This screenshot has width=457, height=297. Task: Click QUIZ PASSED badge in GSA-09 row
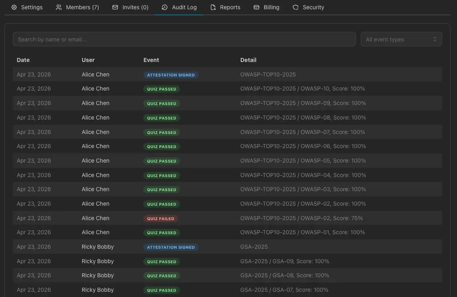pyautogui.click(x=161, y=262)
